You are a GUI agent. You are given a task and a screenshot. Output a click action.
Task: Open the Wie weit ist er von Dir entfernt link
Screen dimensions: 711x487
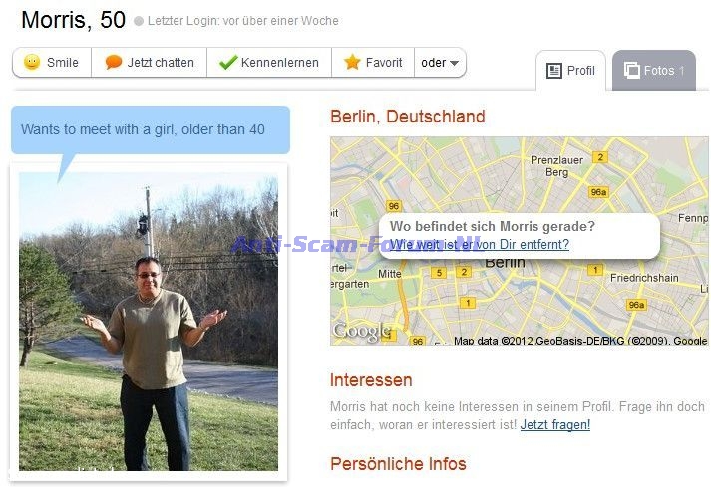(480, 245)
